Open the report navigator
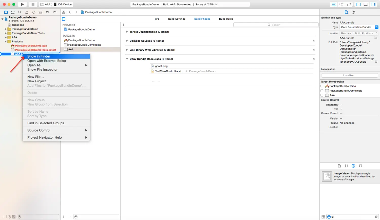 point(55,12)
